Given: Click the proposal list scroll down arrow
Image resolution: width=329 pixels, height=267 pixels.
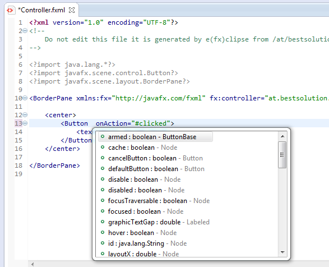Looking at the screenshot, I should tap(282, 252).
